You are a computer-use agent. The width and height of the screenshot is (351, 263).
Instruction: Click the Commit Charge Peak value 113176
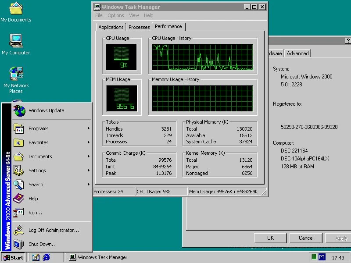[164, 173]
